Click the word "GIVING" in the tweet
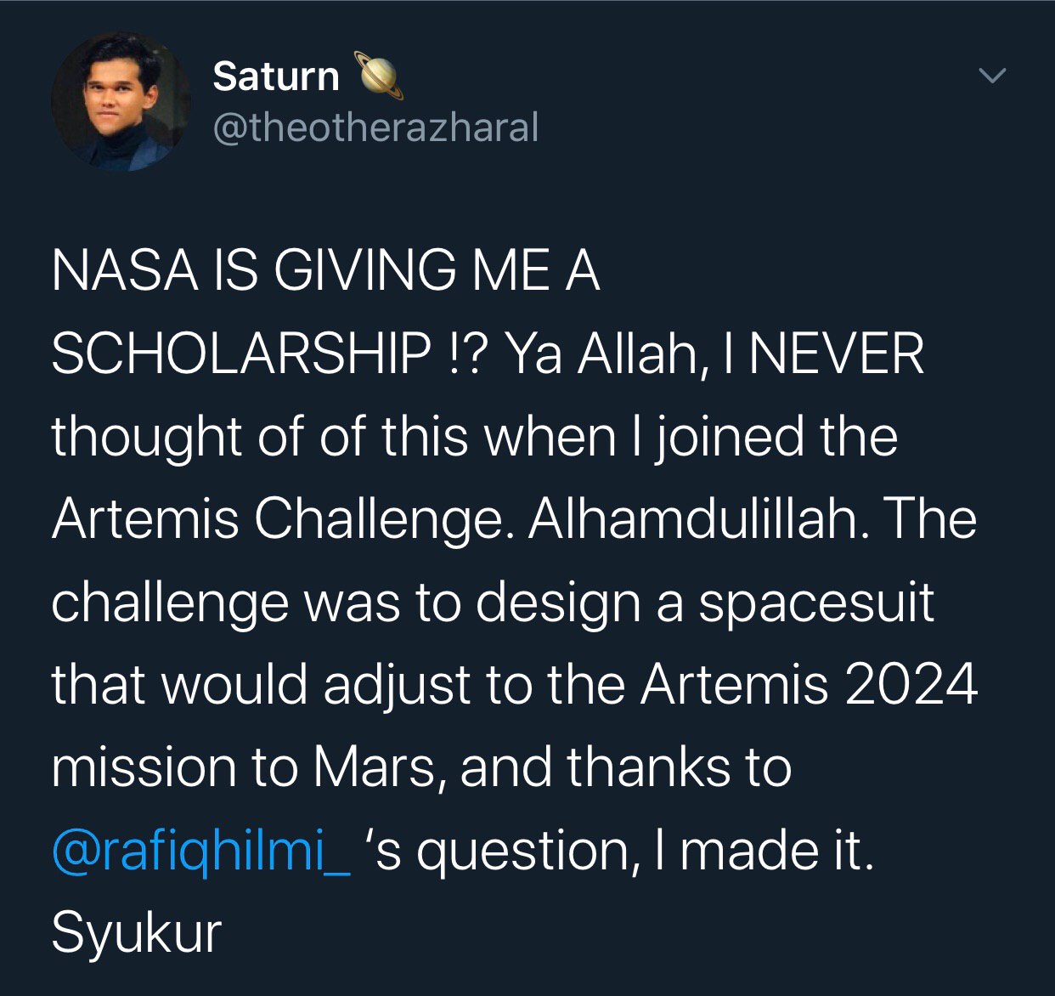Screen dimensions: 1055x996 pyautogui.click(x=362, y=271)
